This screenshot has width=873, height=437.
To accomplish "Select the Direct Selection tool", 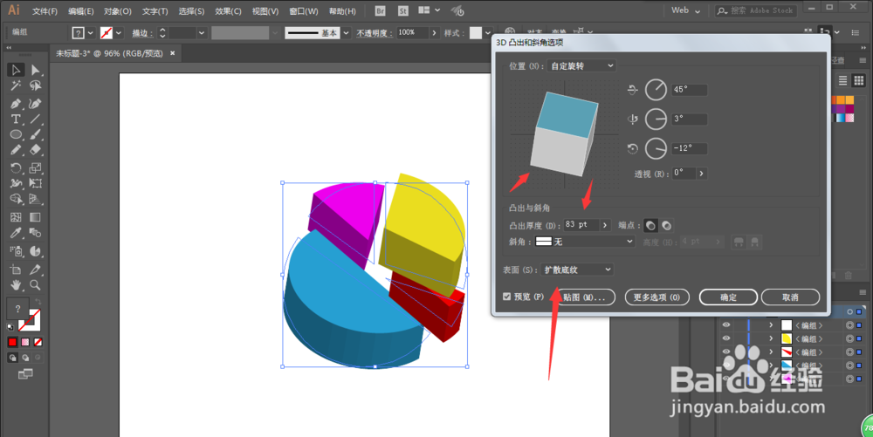I will click(x=35, y=70).
